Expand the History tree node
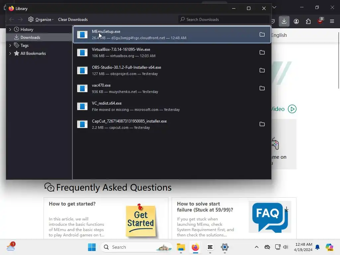Screen dimensions: 340x255 [x=10, y=29]
